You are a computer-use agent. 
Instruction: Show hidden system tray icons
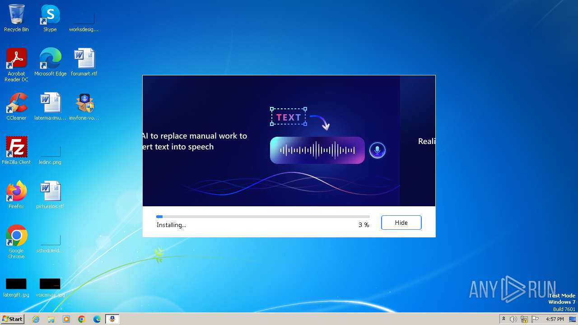point(503,319)
